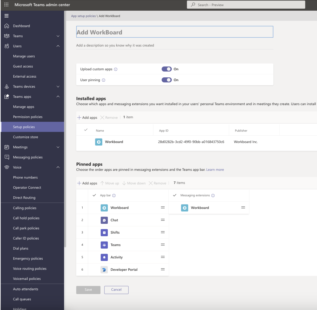The image size is (317, 310).
Task: Click the Teams devices bell icon
Action: coord(7,87)
